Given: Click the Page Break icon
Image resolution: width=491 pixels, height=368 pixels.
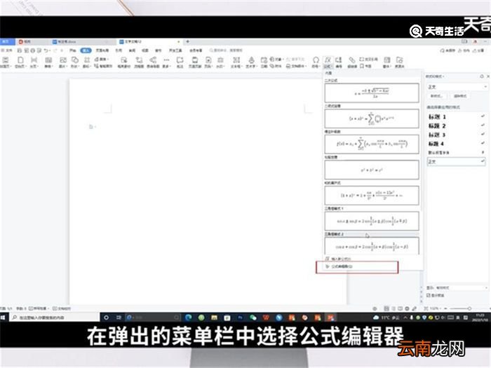Looking at the screenshot, I should 34,62.
